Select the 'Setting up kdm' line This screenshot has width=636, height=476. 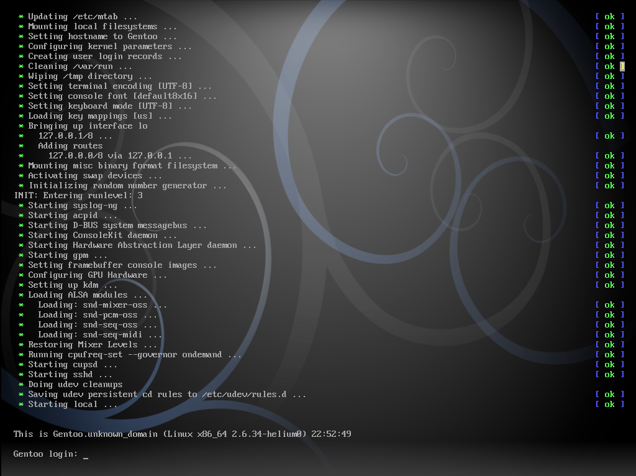click(73, 285)
